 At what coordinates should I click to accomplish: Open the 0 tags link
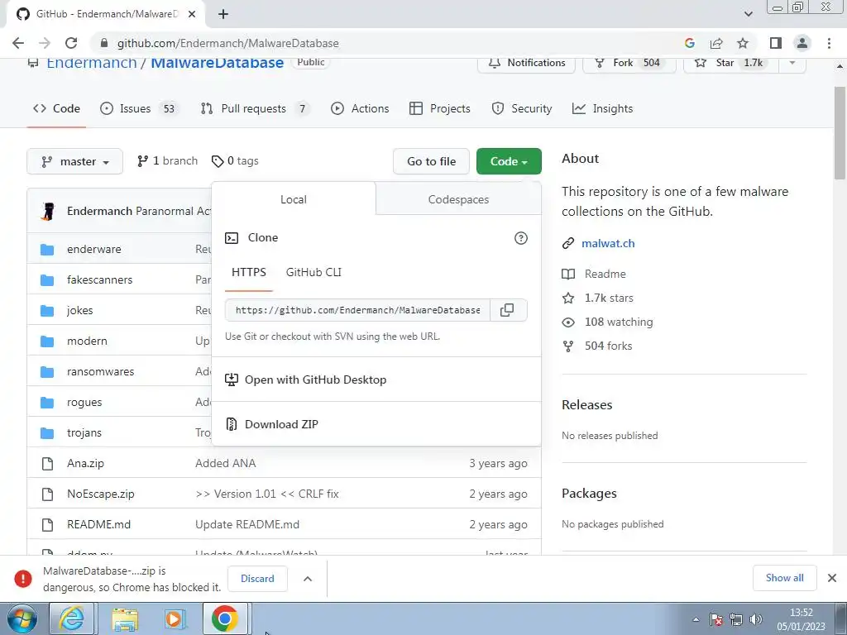(x=235, y=161)
